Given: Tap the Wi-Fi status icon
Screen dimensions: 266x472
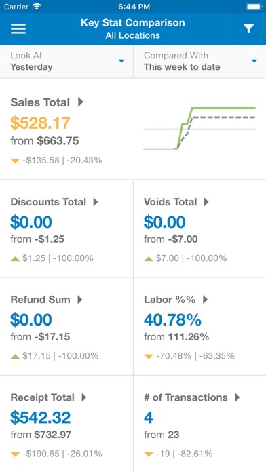Looking at the screenshot, I should click(x=37, y=7).
